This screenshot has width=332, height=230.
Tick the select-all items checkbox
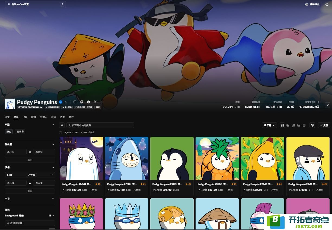[x=60, y=132]
